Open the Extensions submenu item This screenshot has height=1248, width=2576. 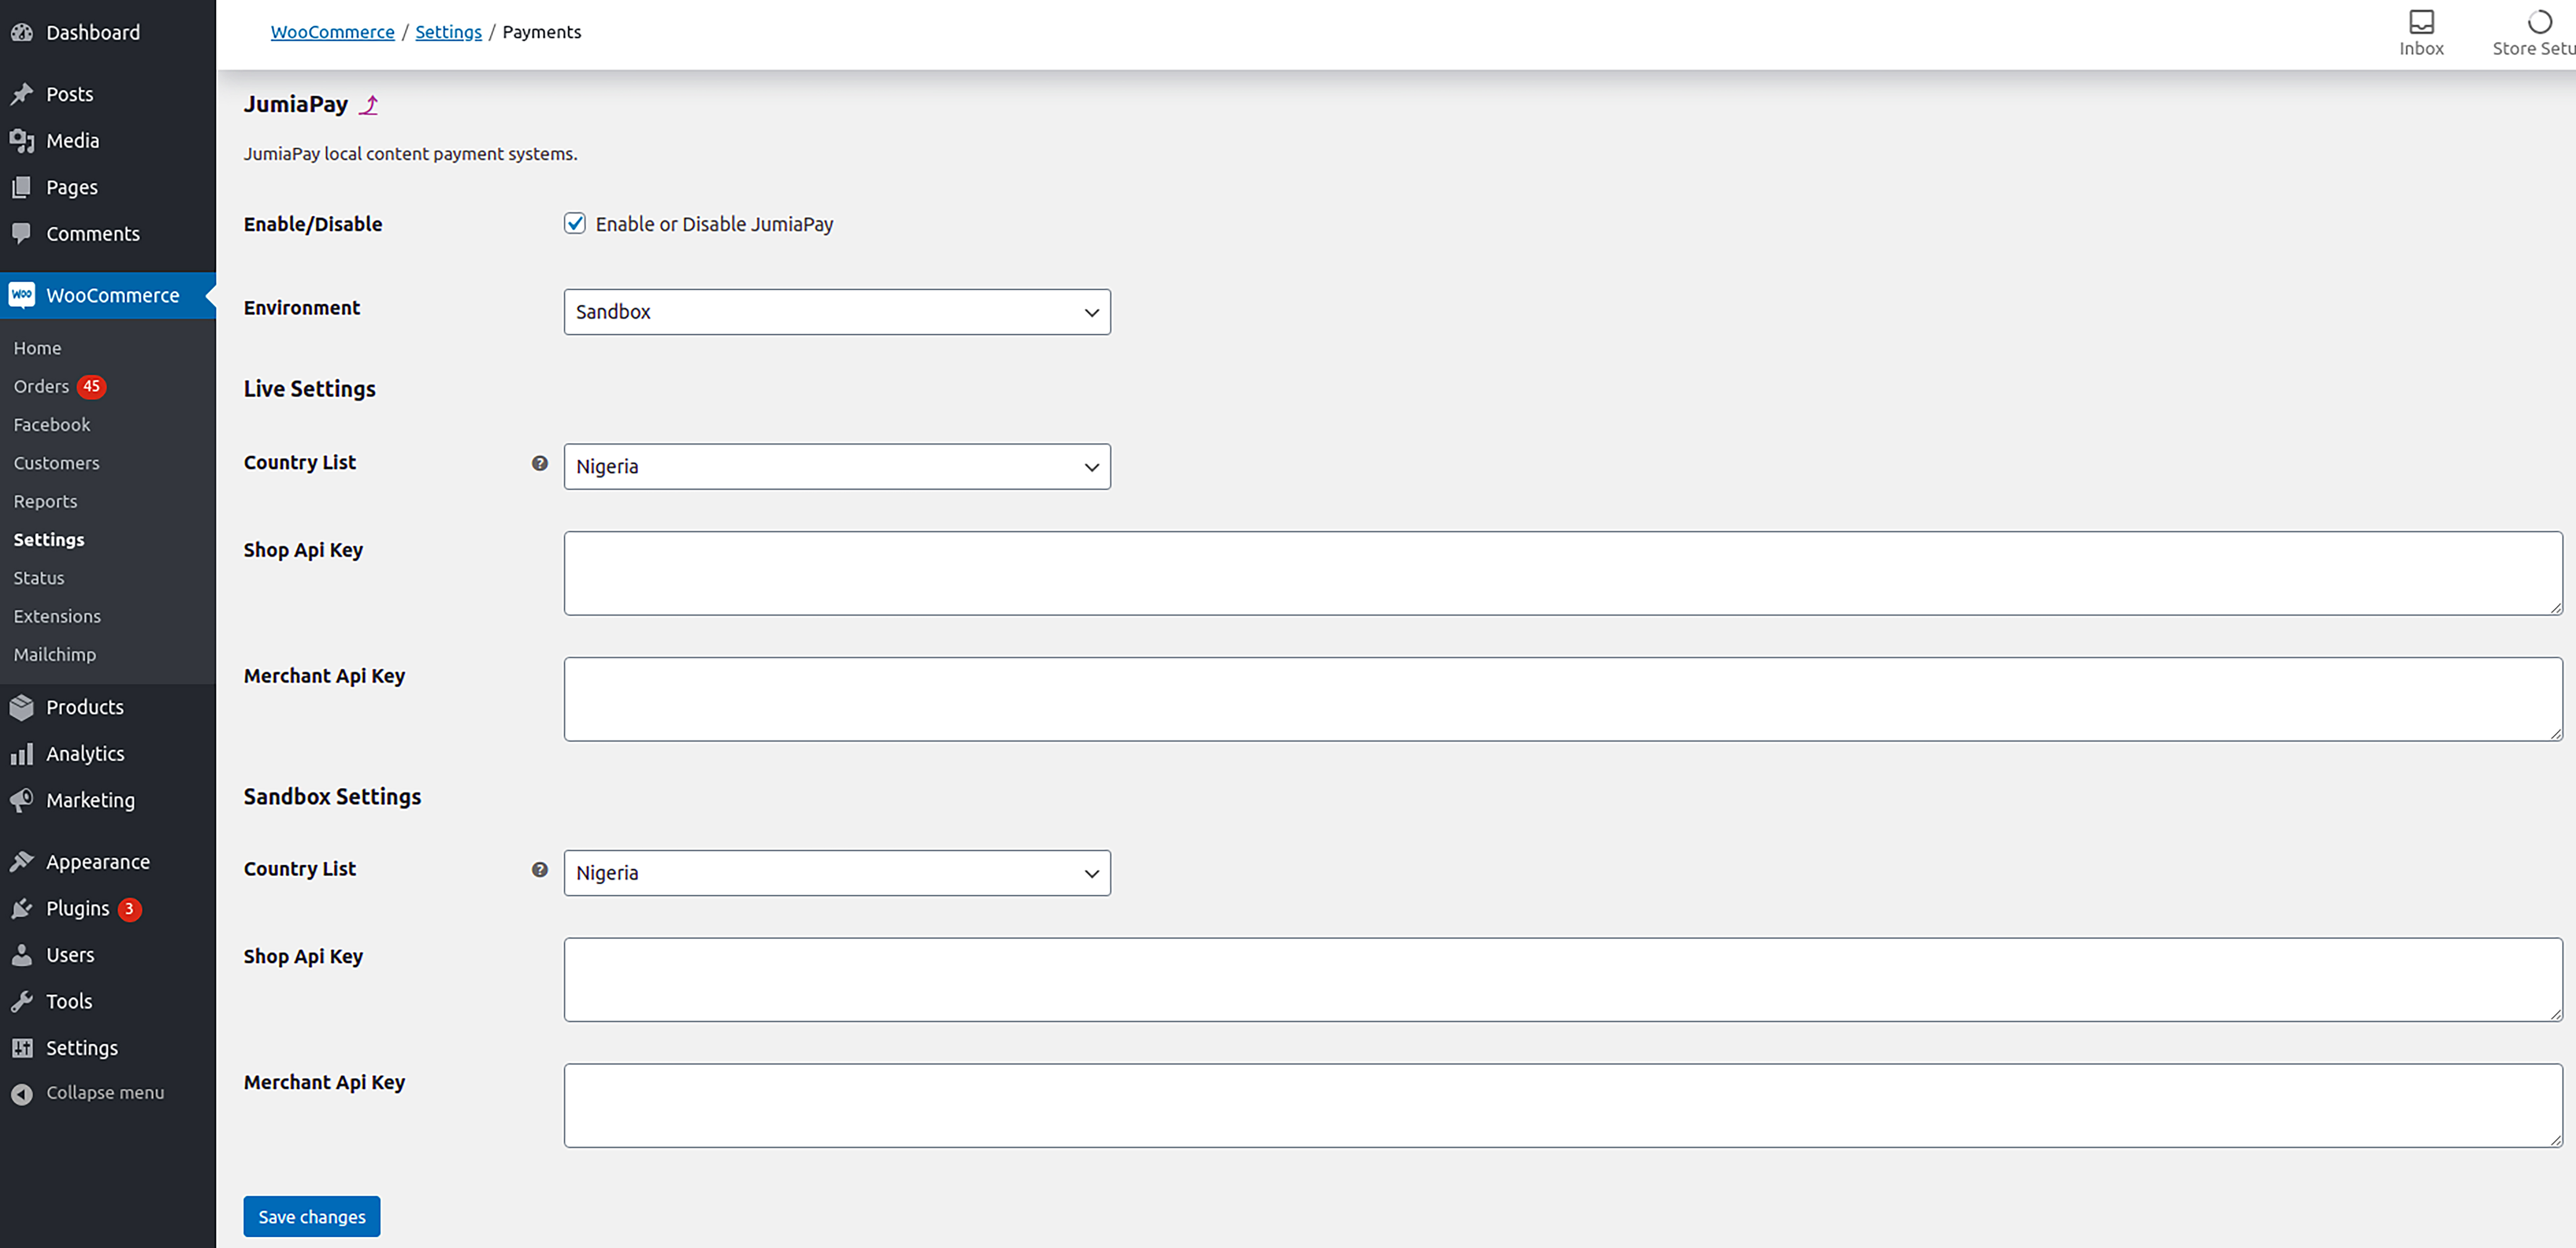[x=57, y=616]
